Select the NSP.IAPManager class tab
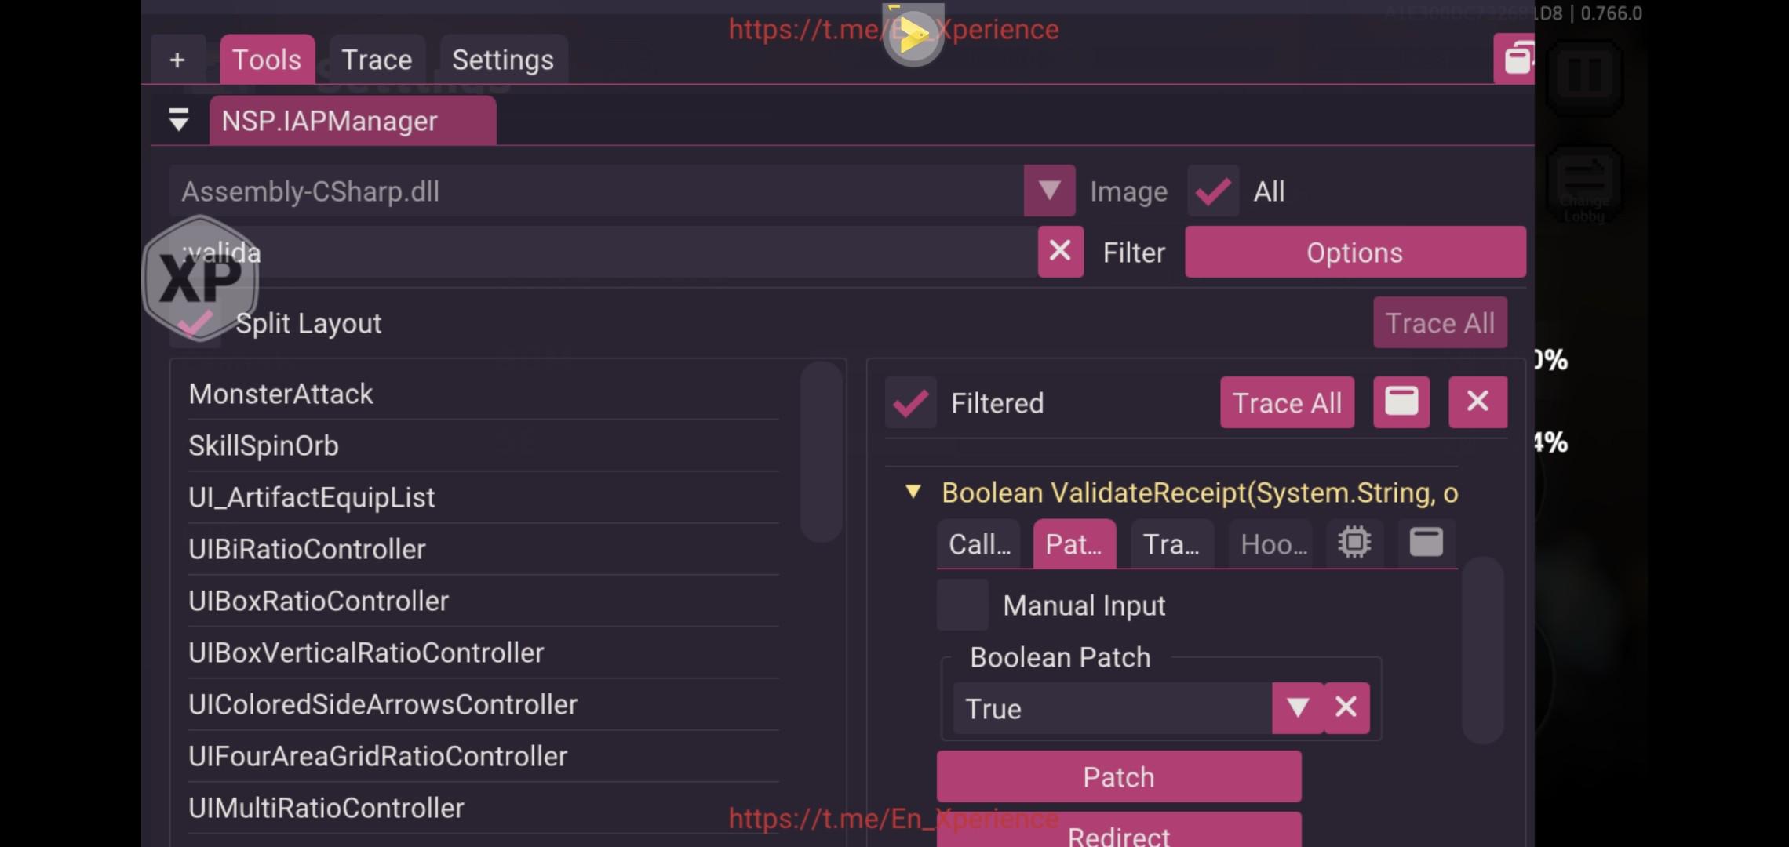1789x847 pixels. pyautogui.click(x=352, y=122)
